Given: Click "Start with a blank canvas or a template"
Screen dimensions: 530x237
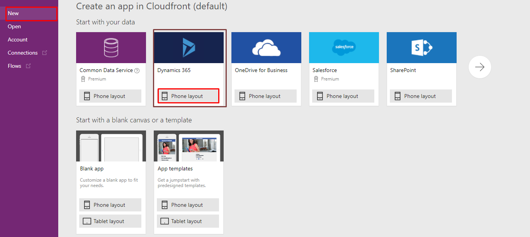Looking at the screenshot, I should click(x=134, y=120).
